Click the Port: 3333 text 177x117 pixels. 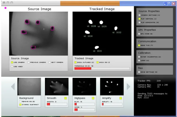[x=143, y=98]
